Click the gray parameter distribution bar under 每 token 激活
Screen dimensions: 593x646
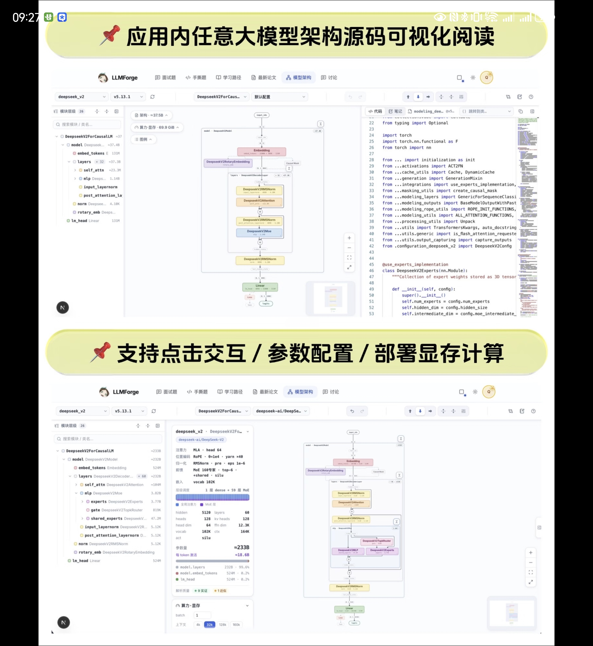pyautogui.click(x=212, y=561)
